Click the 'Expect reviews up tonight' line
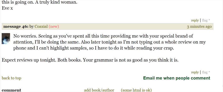The height and width of the screenshot is (92, 223). 90,60
